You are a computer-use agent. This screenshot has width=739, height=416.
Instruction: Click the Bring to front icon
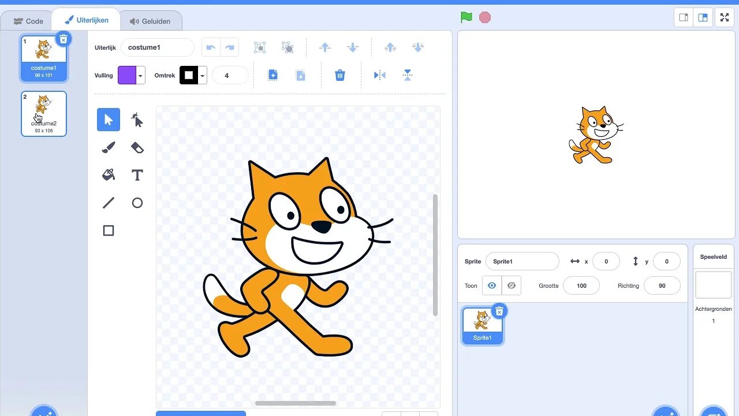click(x=390, y=47)
